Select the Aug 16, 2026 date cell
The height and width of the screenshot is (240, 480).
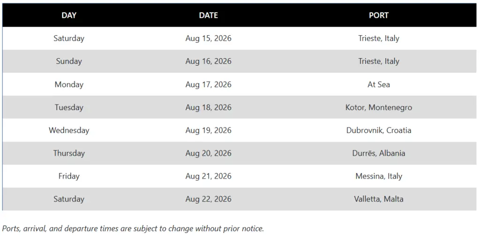click(x=209, y=61)
